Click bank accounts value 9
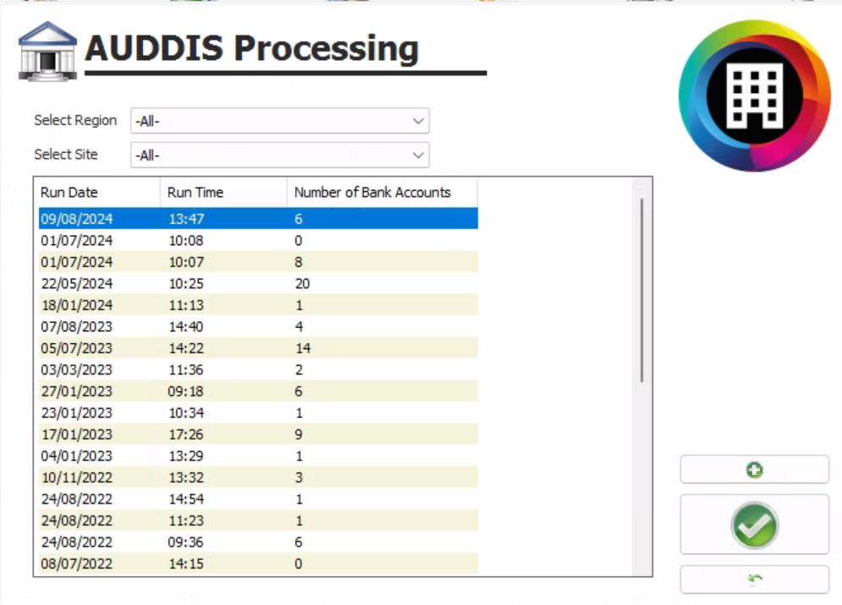Image resolution: width=842 pixels, height=605 pixels. point(299,434)
